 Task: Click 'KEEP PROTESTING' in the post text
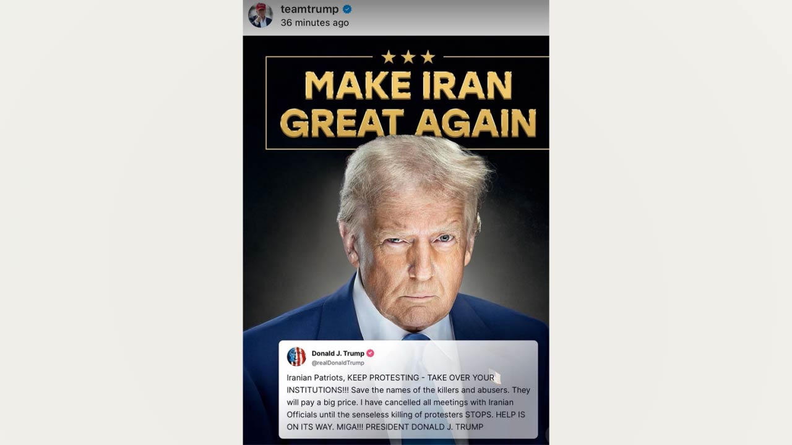pos(383,378)
